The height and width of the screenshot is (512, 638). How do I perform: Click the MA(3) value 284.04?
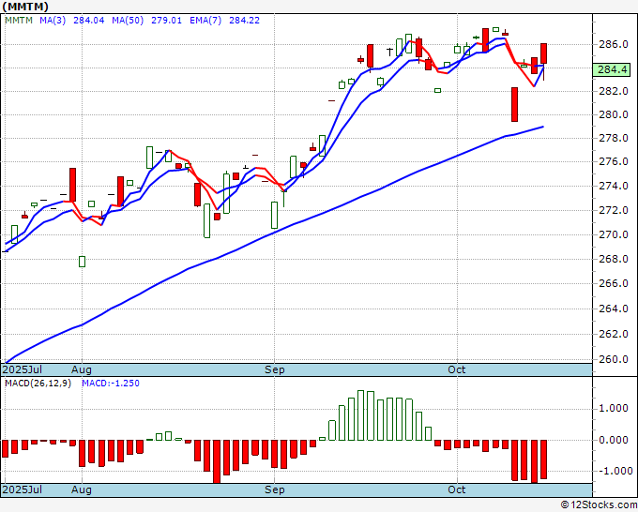tap(89, 21)
